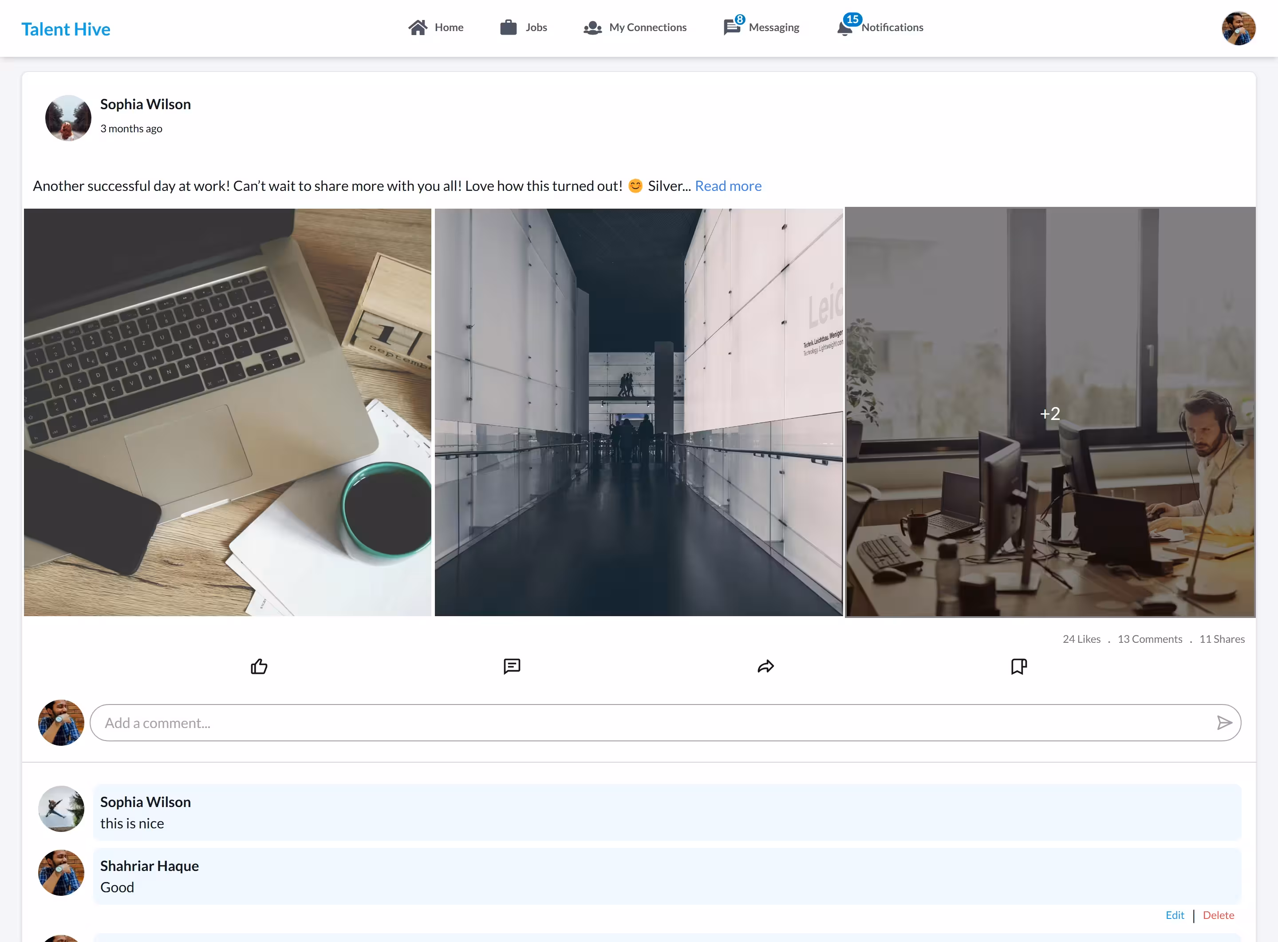Open the Home menu item

click(x=436, y=28)
